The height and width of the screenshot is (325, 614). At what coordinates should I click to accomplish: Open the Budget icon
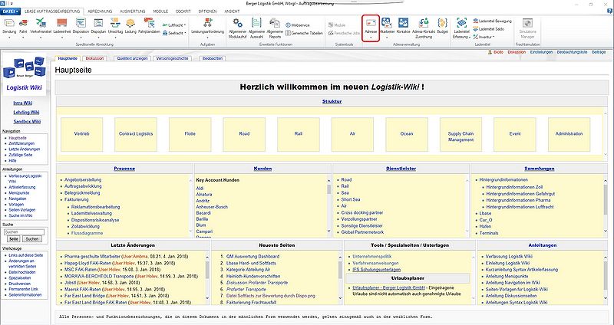(443, 23)
